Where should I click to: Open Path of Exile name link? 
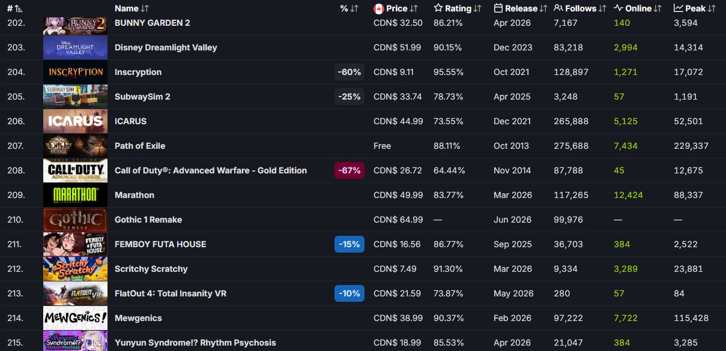[140, 146]
